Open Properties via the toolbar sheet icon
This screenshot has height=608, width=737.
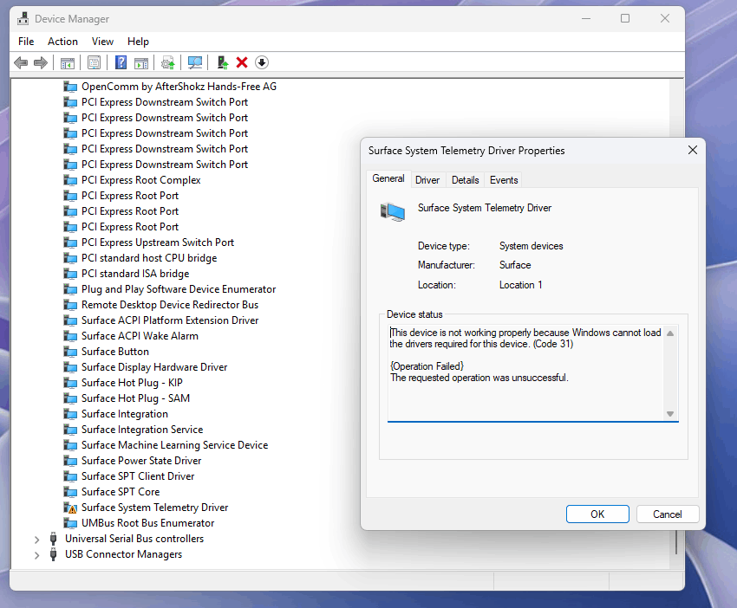(x=94, y=62)
